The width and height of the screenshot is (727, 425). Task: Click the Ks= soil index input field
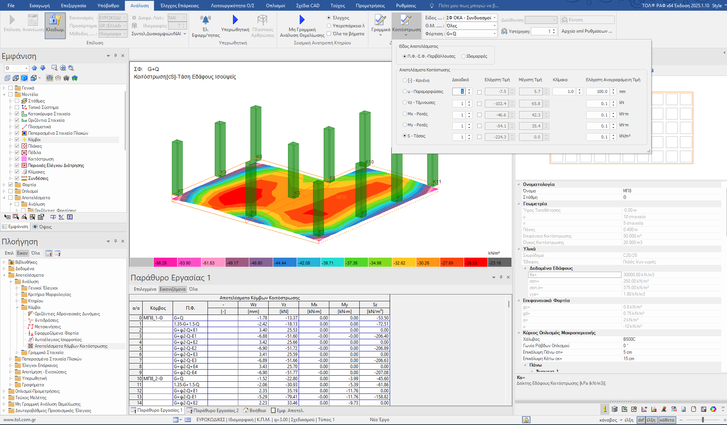(x=574, y=275)
